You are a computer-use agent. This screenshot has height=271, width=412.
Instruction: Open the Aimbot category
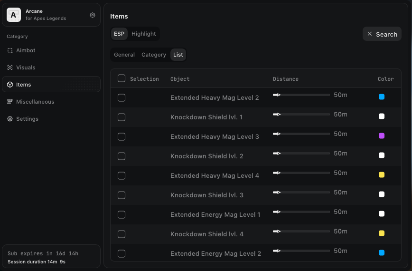26,50
